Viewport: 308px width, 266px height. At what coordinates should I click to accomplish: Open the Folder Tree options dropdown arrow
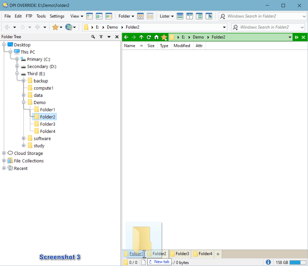pyautogui.click(x=109, y=37)
